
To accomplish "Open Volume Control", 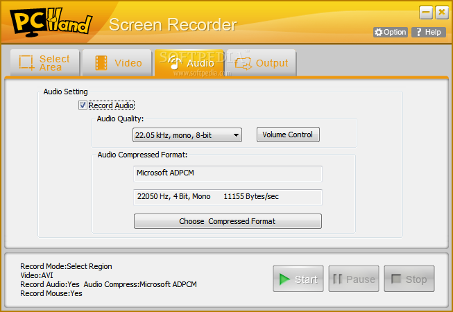I will pos(288,135).
